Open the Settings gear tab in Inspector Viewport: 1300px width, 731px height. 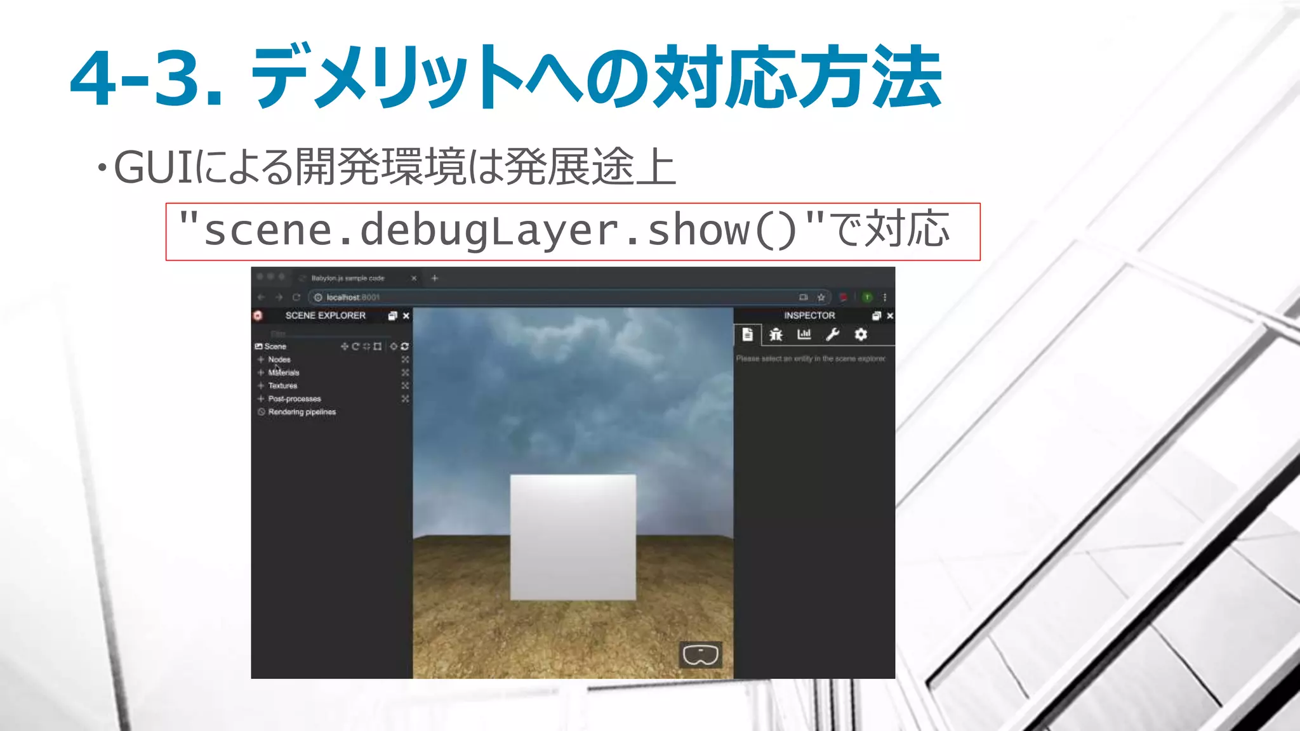[x=861, y=334]
